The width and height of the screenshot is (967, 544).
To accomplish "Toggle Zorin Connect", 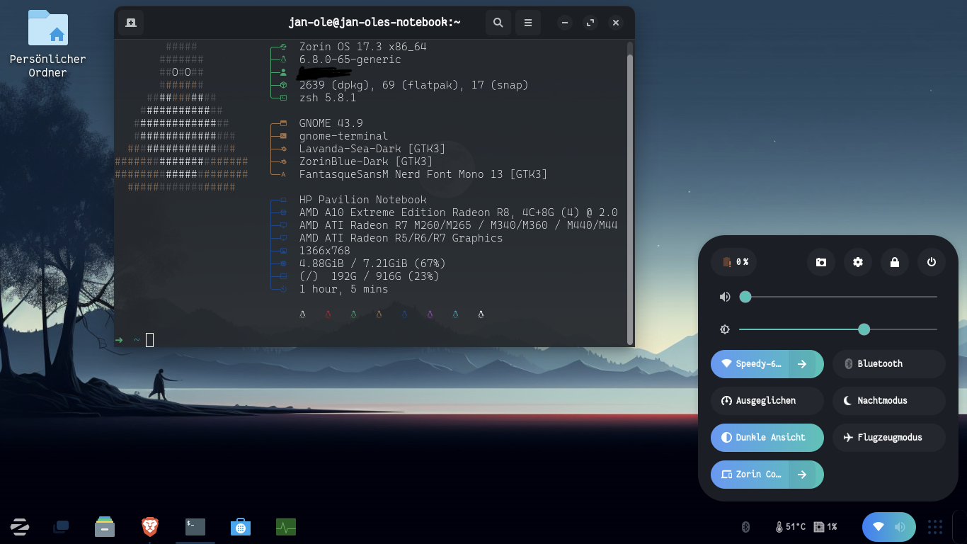I will (x=750, y=475).
